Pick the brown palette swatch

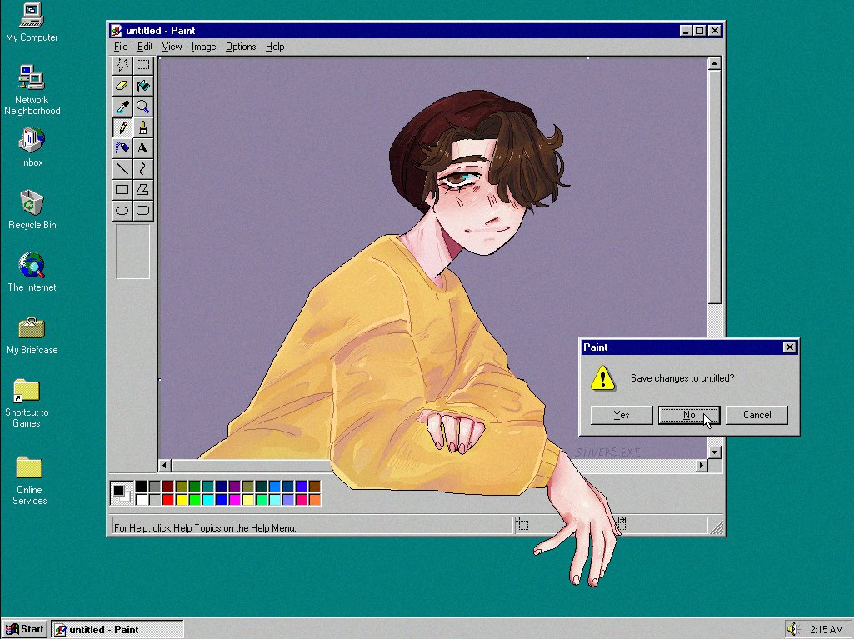coord(315,486)
